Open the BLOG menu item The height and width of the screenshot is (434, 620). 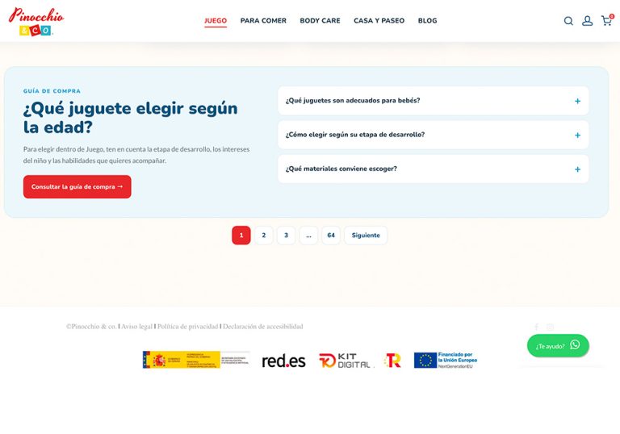click(427, 20)
